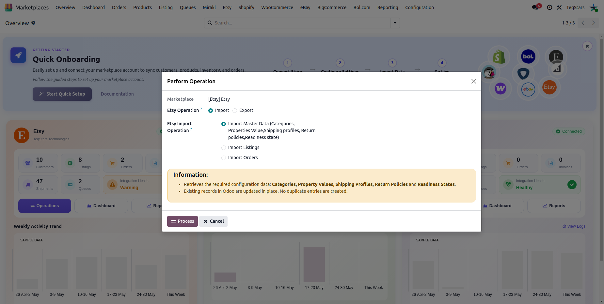Screen dimensions: 604x304
Task: Click in the Search input field
Action: 302,23
